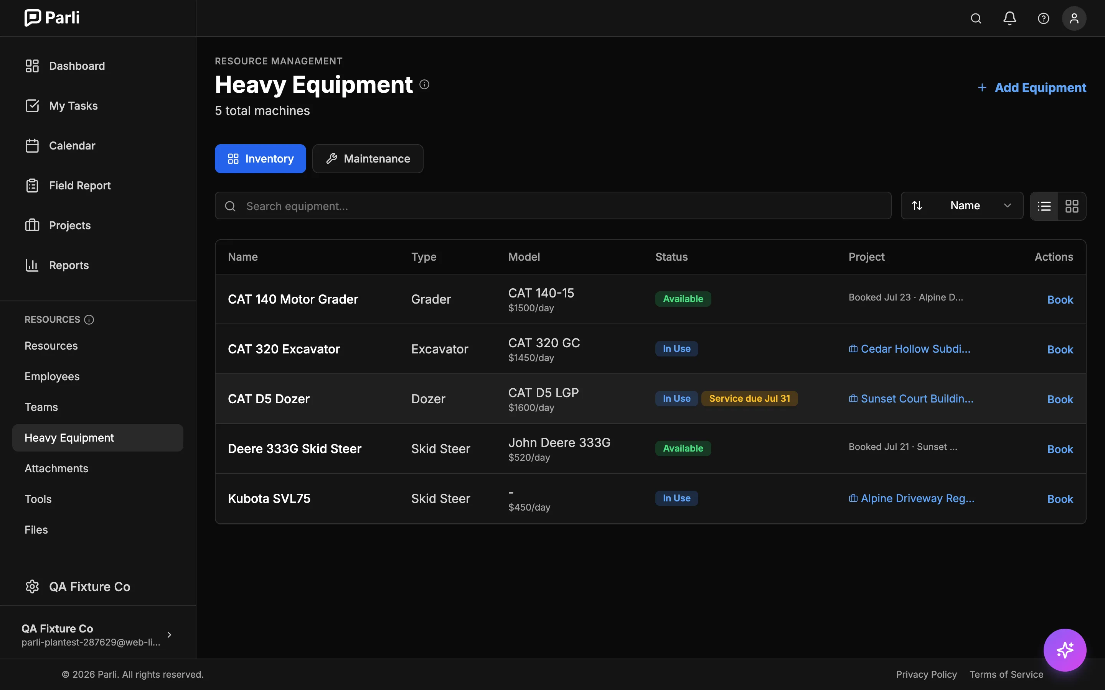This screenshot has width=1105, height=690.
Task: Click 'Booked Jul 21 · Sunset ...' text
Action: tap(903, 447)
